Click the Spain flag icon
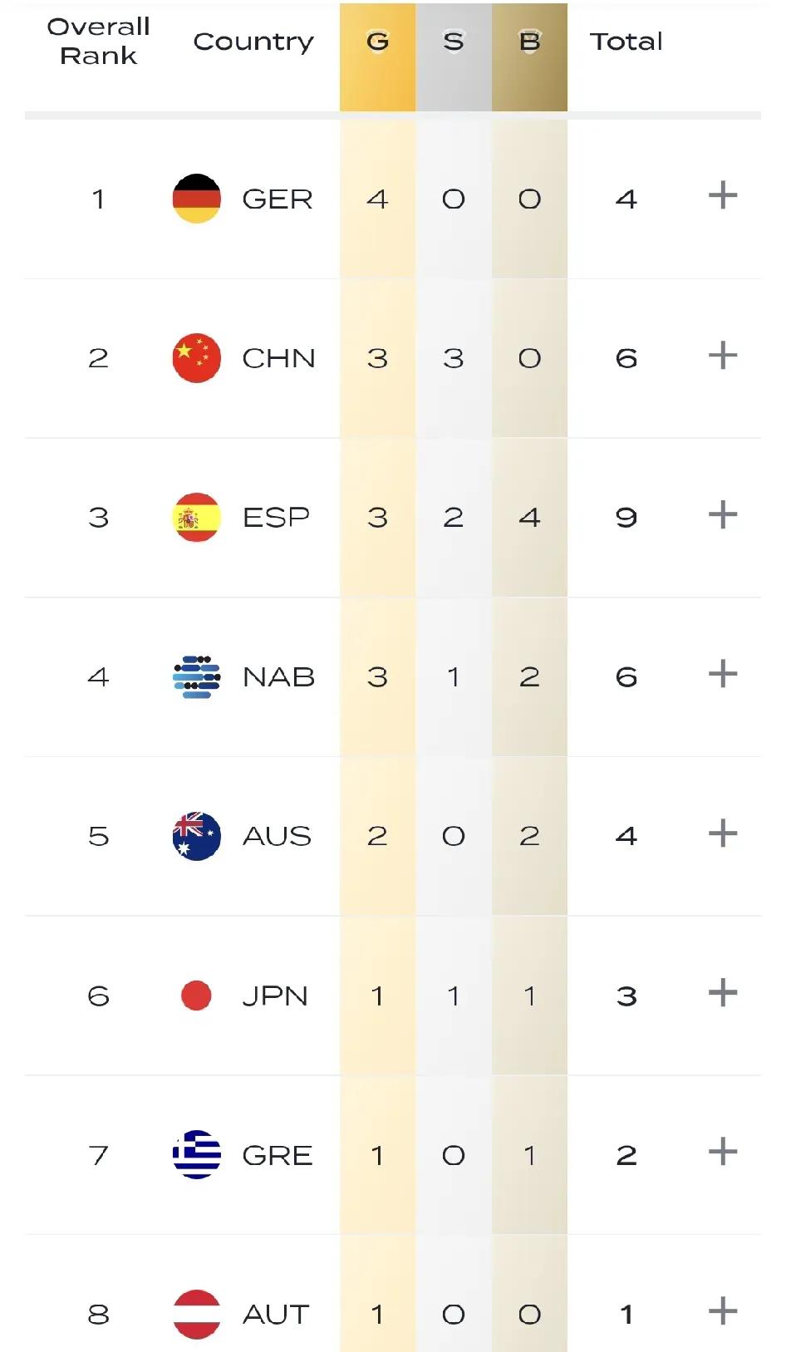 tap(197, 518)
